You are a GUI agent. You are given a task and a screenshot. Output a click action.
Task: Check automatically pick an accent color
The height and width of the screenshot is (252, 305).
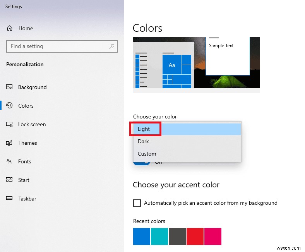click(137, 203)
